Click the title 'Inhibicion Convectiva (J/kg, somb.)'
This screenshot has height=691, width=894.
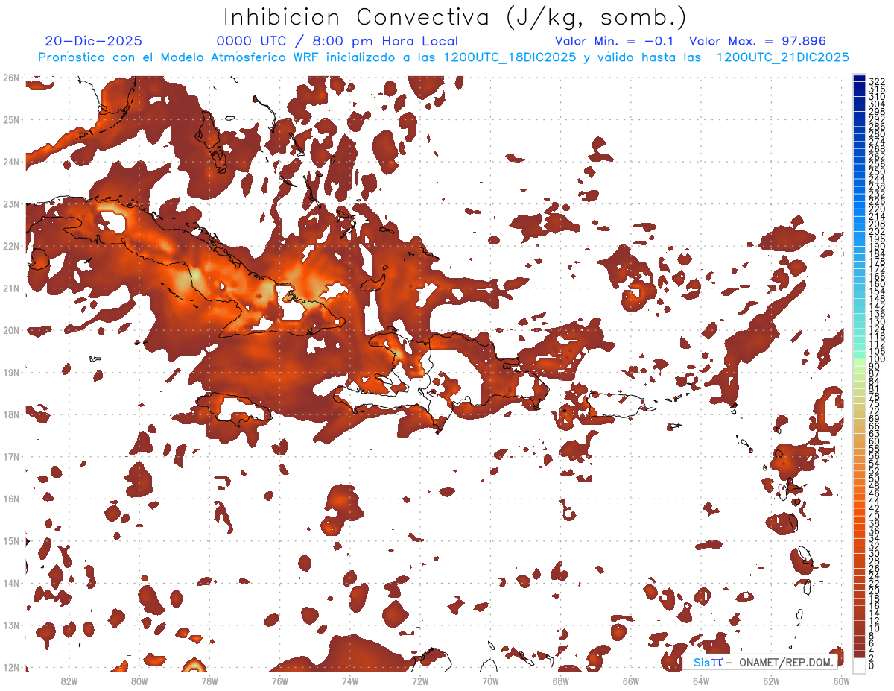pyautogui.click(x=456, y=18)
